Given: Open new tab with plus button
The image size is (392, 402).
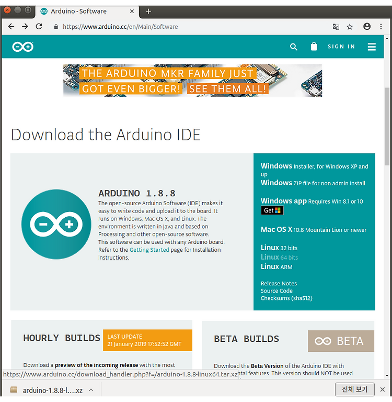Looking at the screenshot, I should click(148, 12).
